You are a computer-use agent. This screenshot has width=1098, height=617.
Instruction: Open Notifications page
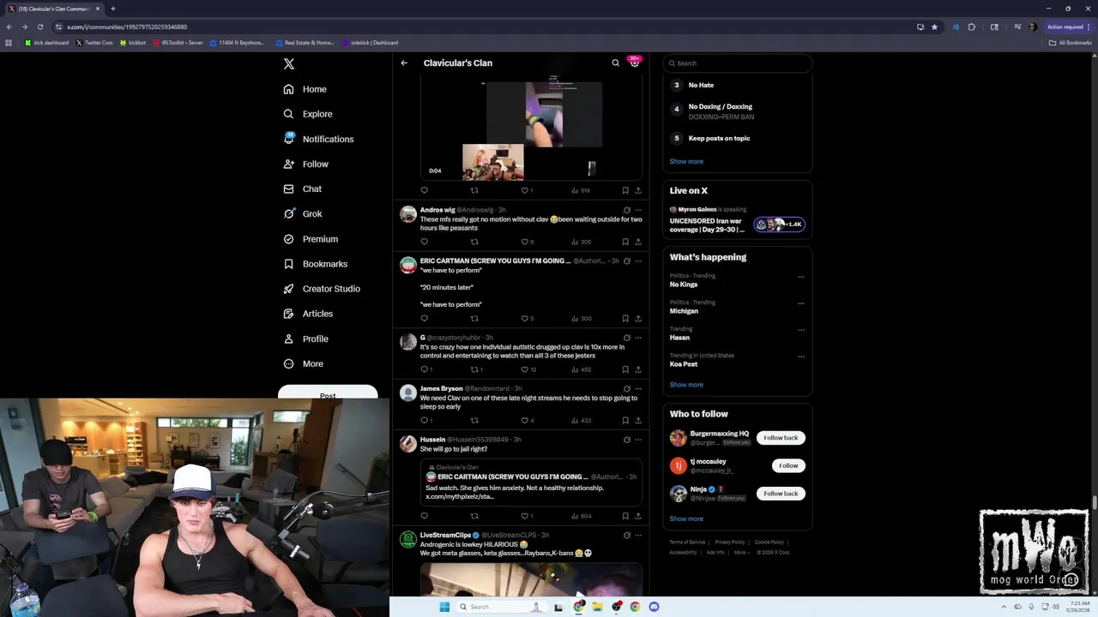click(x=318, y=139)
